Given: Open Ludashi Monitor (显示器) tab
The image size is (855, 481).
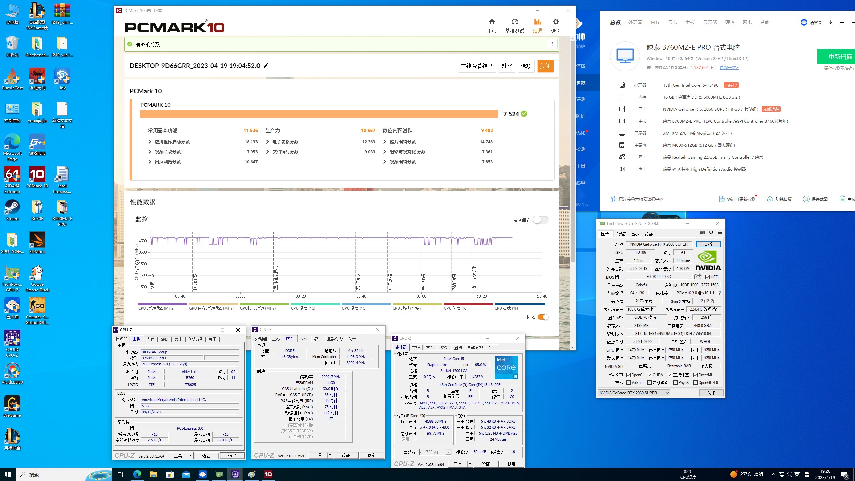Looking at the screenshot, I should [710, 22].
